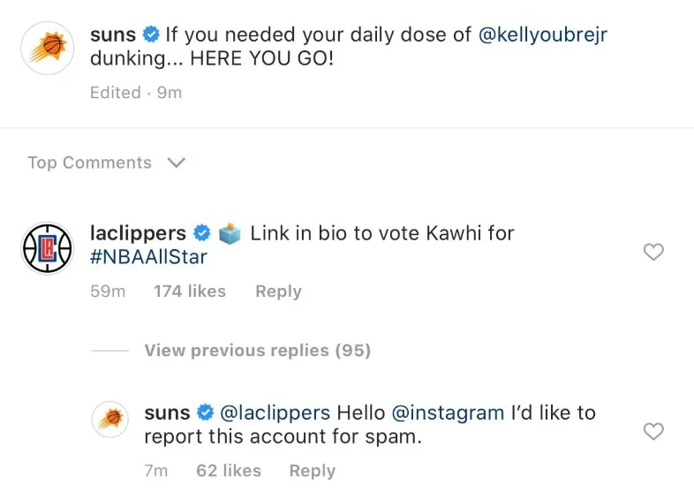View the 174 likes list
This screenshot has width=694, height=500.
190,291
